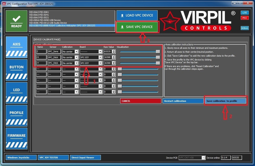Click VPC_Stick sensor field for rY
This screenshot has height=166, width=255.
54,63
